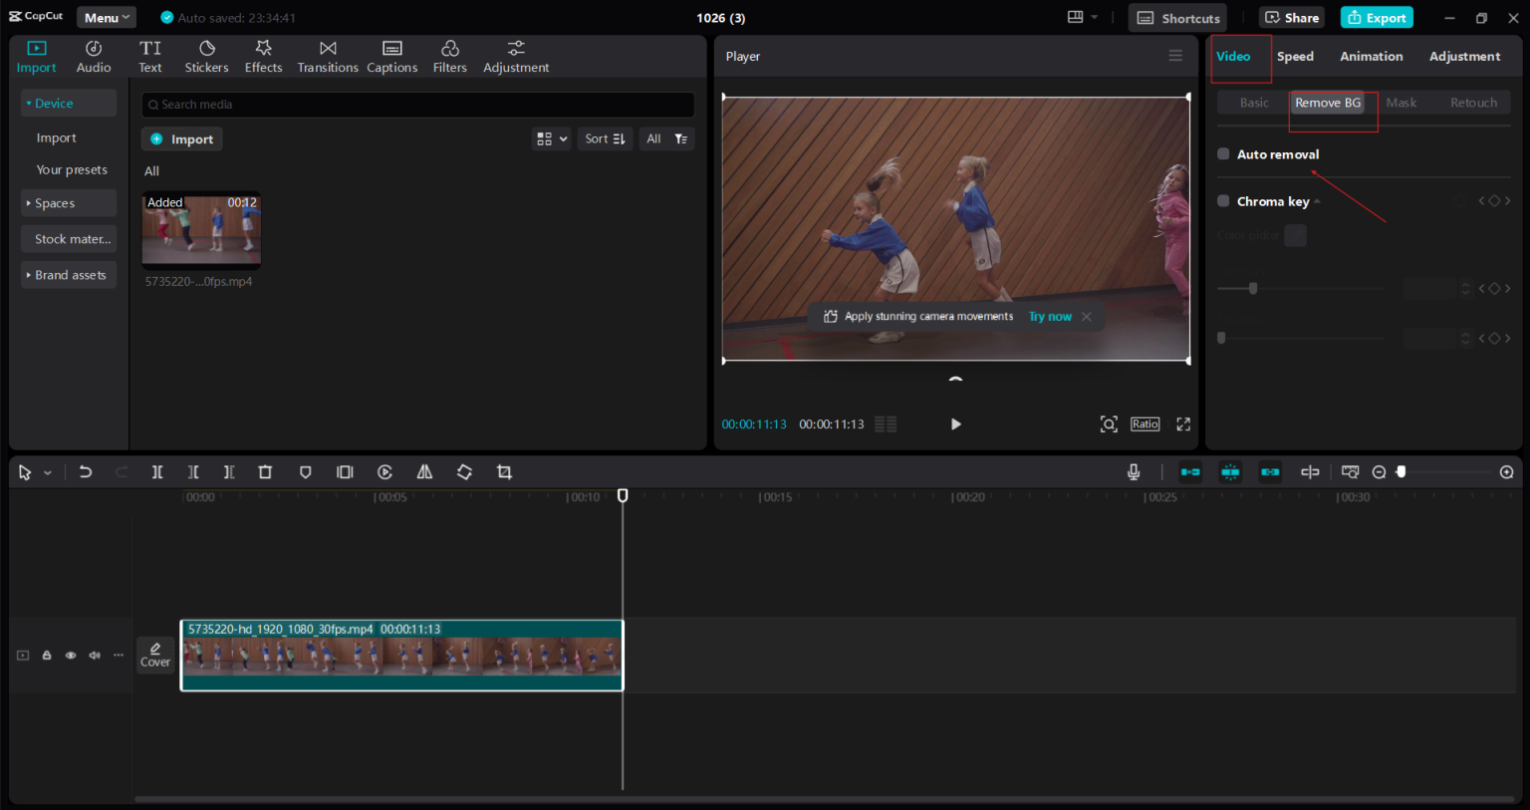Open the Stickers panel

[206, 55]
